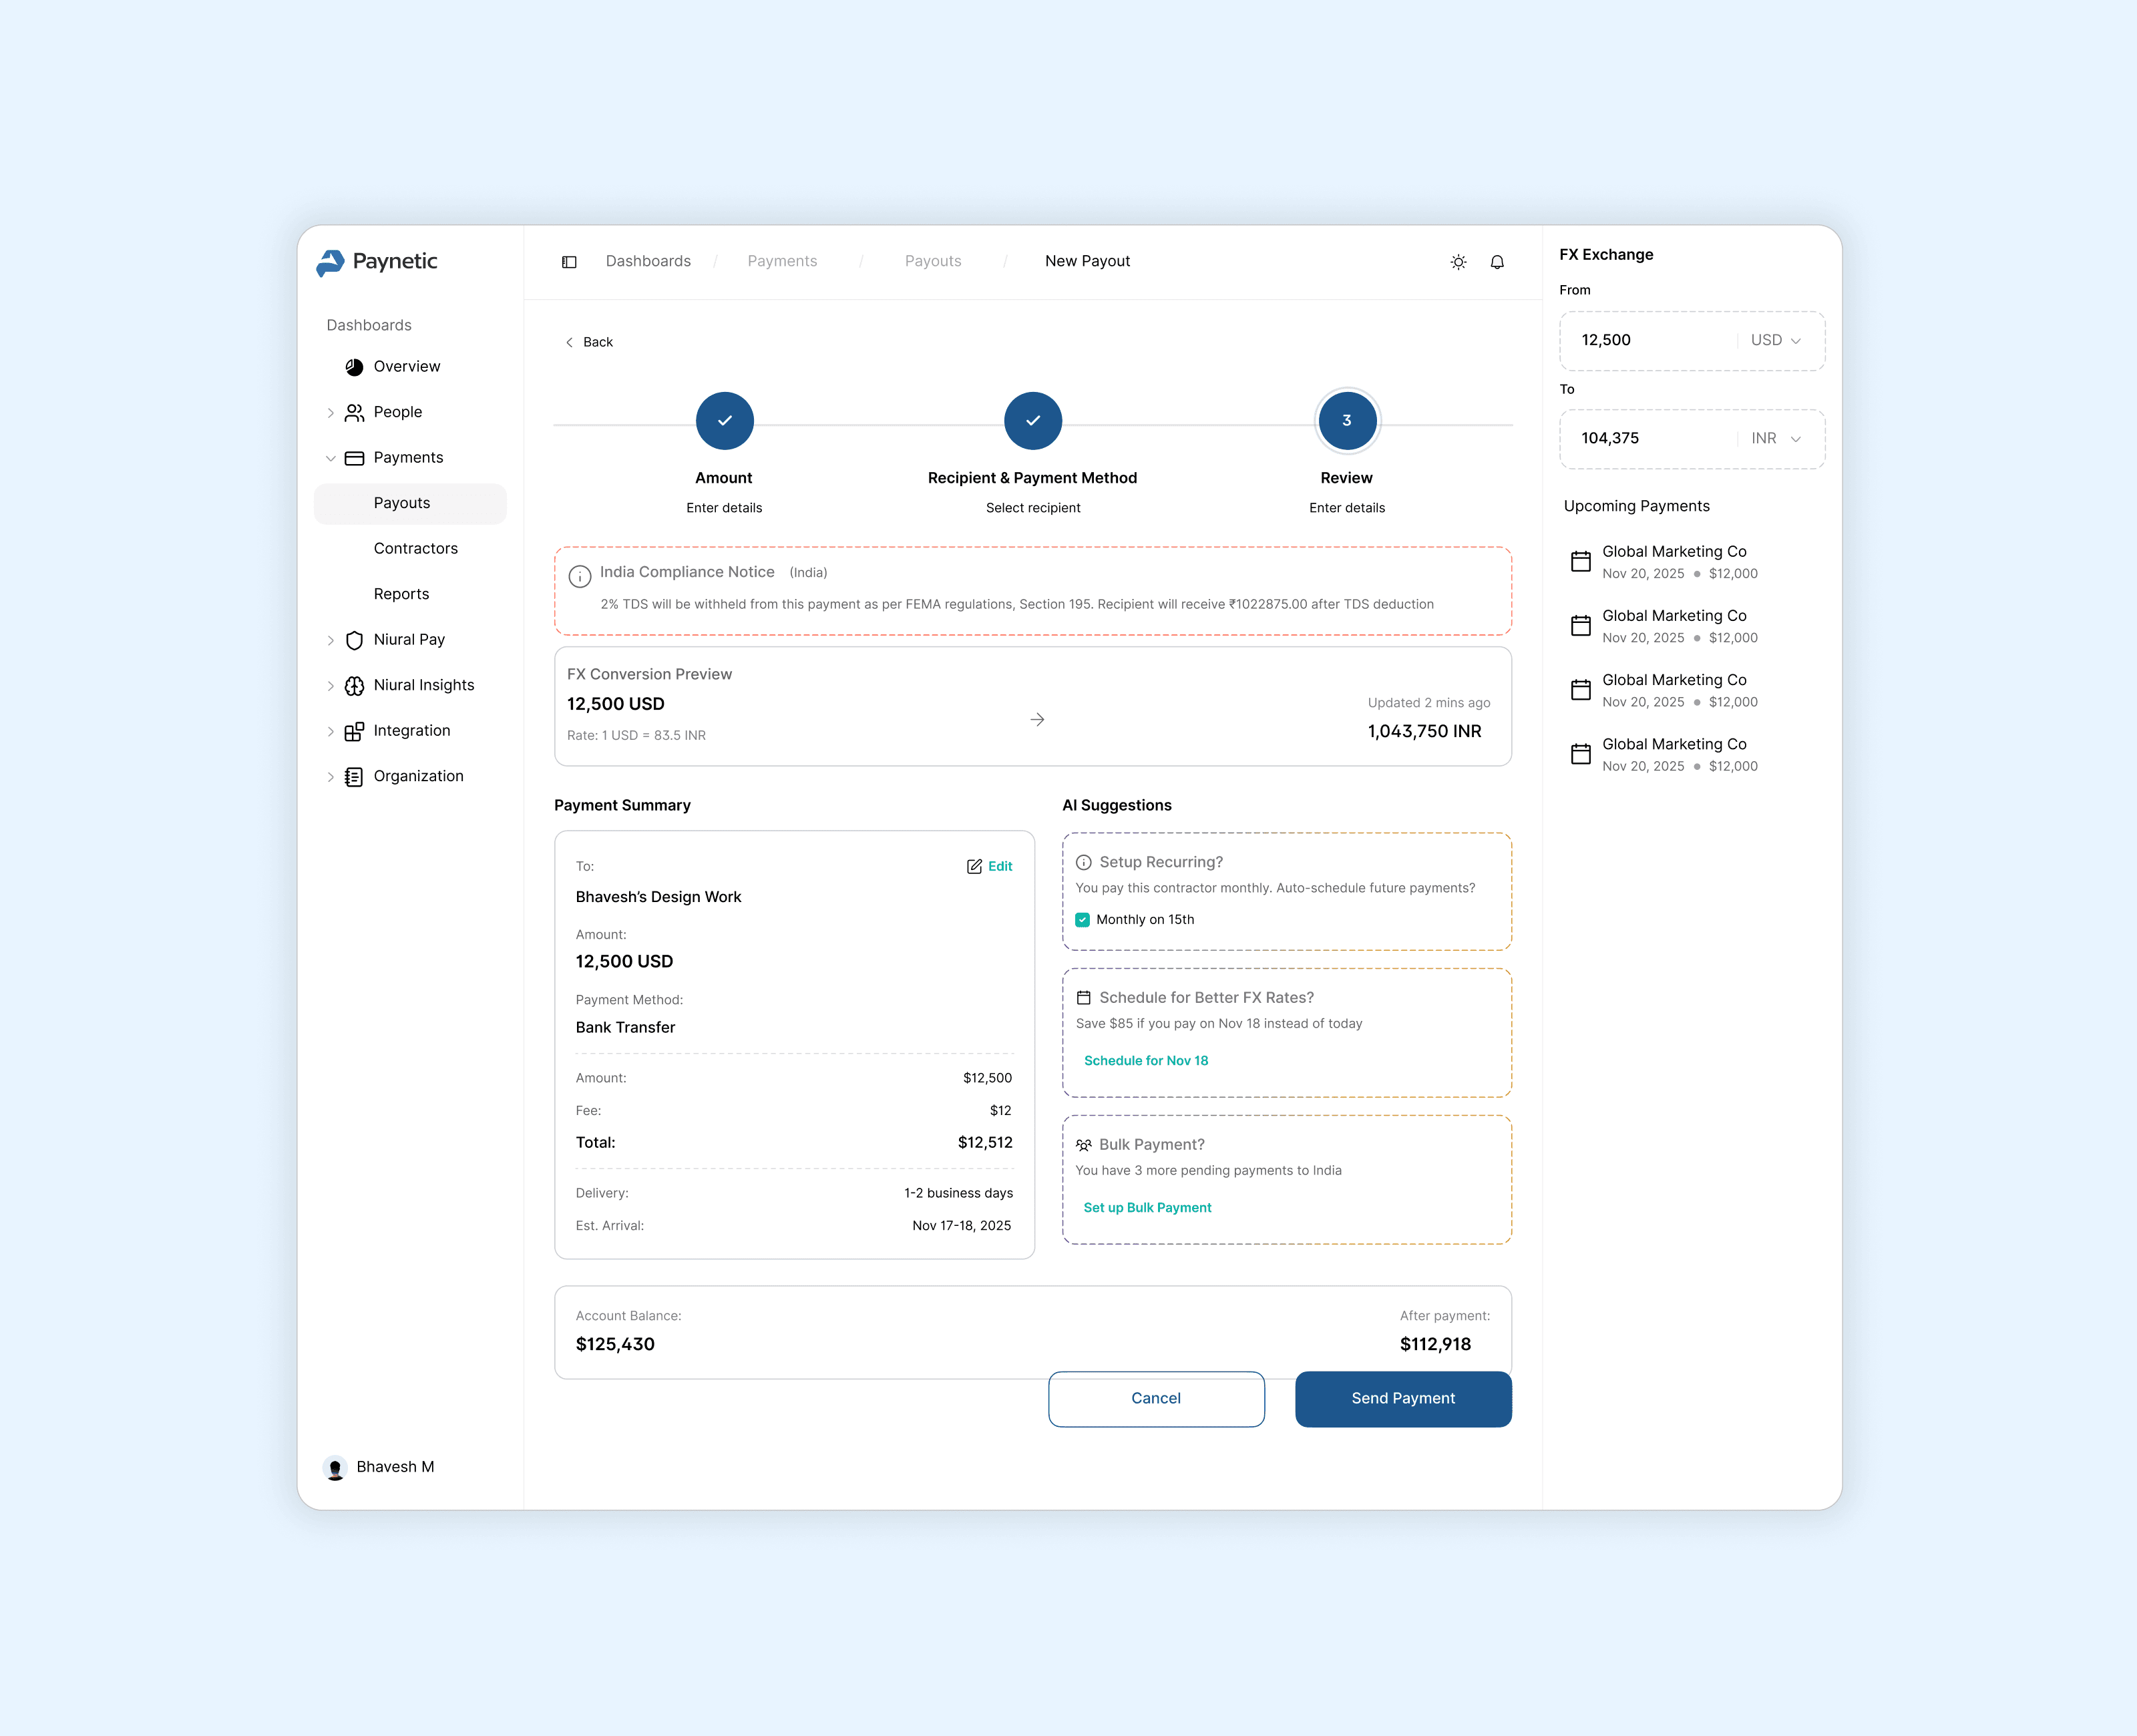Go to Recipient & Payment Method step circle

pos(1032,421)
